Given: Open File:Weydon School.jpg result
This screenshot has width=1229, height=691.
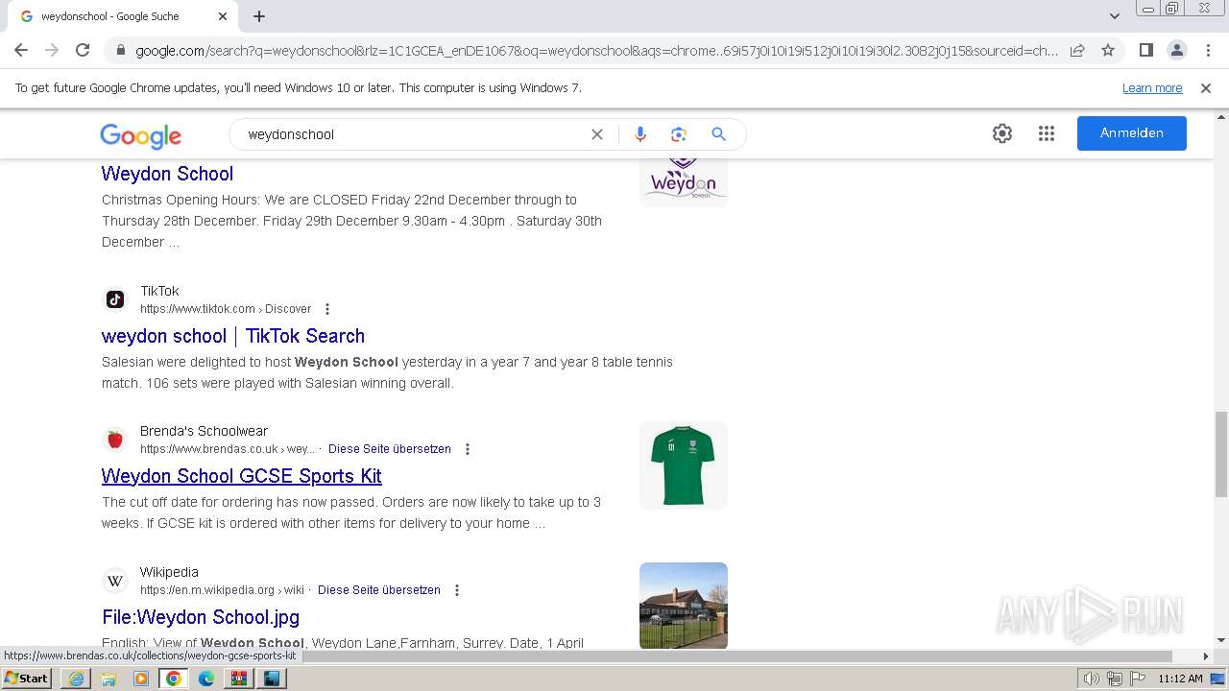Looking at the screenshot, I should (201, 617).
